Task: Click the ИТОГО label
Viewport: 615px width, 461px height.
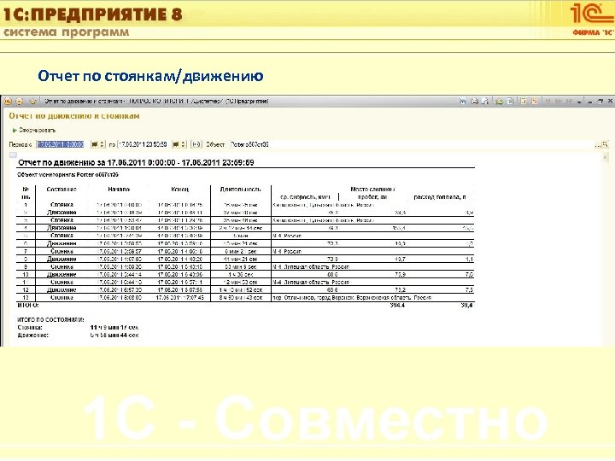Action: [28, 305]
